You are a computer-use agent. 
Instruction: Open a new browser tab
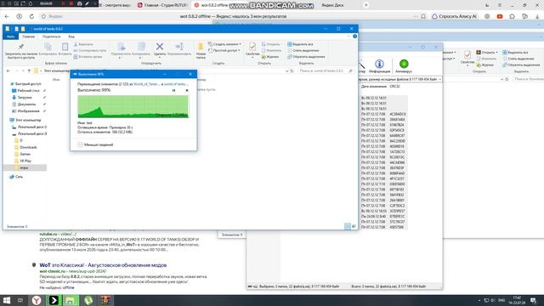(366, 5)
